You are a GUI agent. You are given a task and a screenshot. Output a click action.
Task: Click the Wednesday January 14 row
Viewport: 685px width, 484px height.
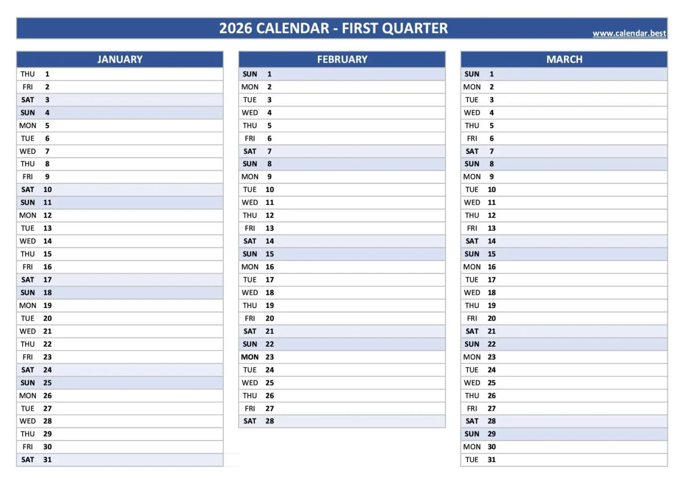[120, 241]
